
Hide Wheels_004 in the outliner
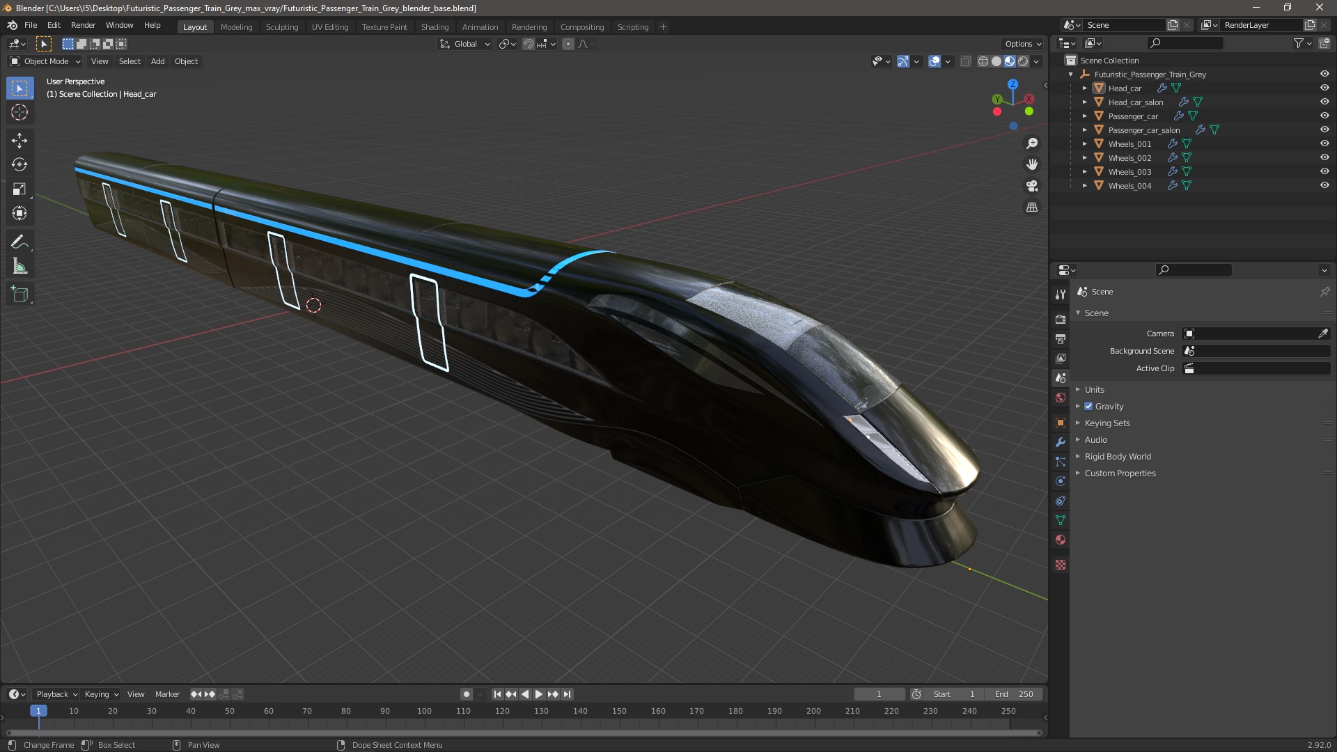[1324, 185]
